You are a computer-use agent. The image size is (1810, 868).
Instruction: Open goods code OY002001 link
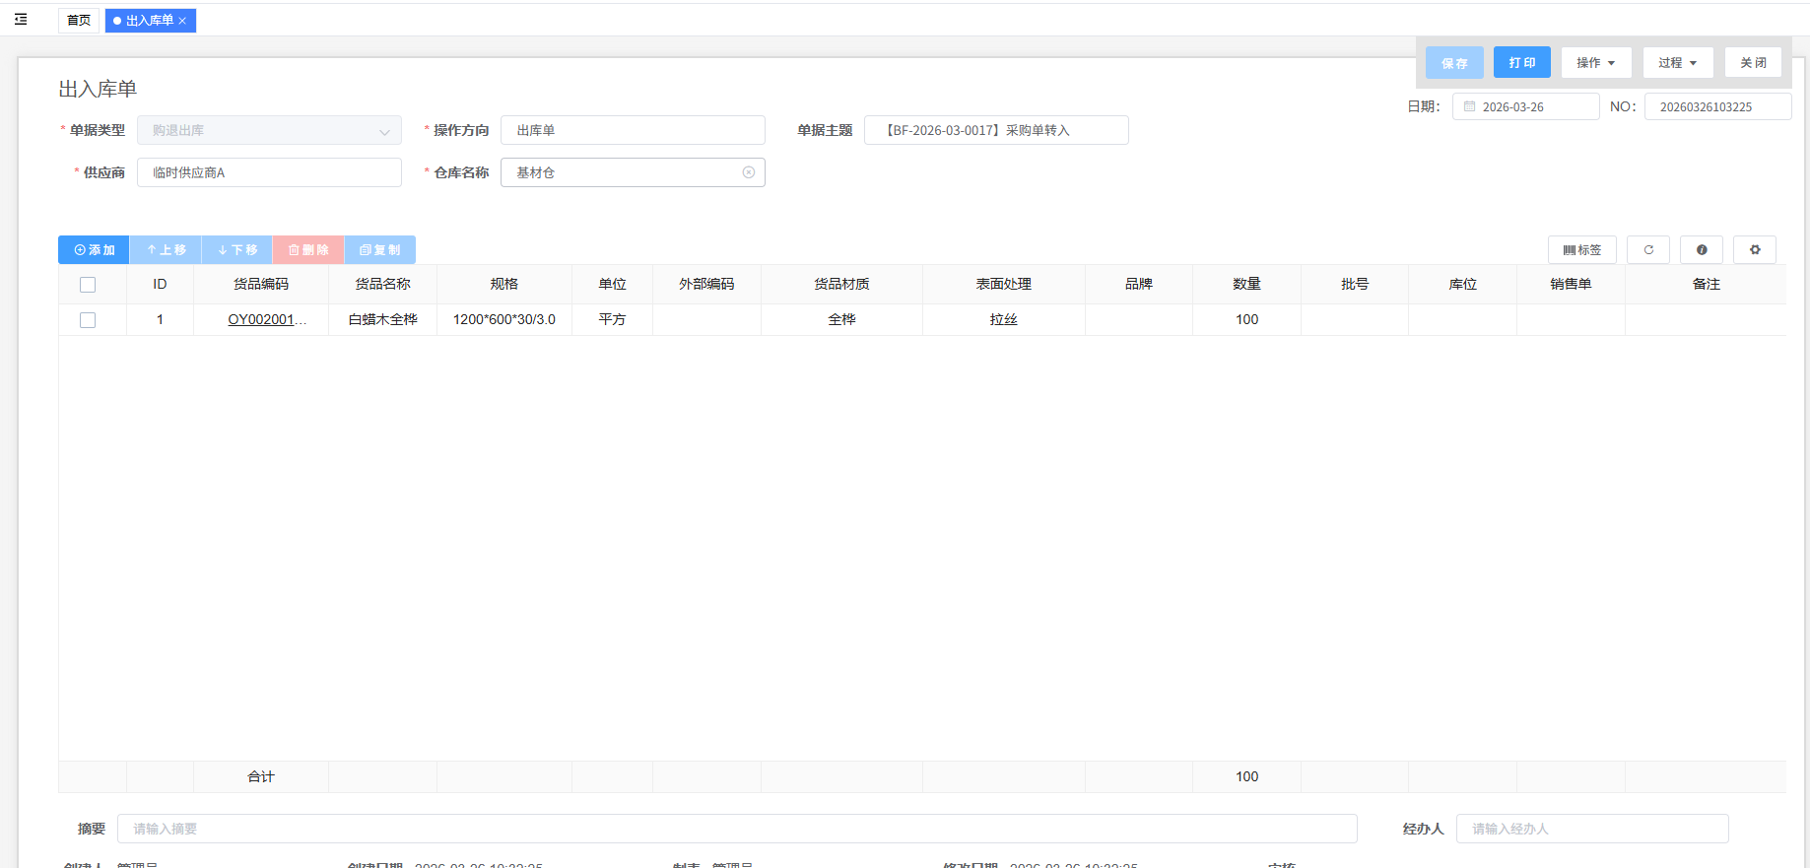click(261, 320)
